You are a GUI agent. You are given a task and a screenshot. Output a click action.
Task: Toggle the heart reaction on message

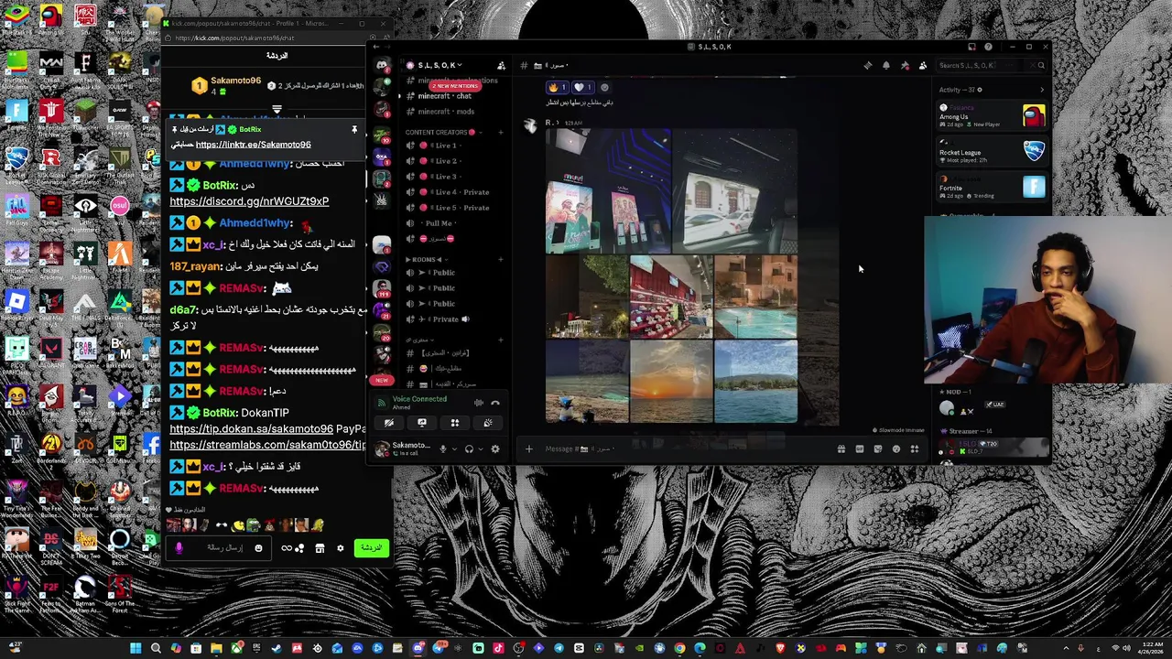point(582,88)
